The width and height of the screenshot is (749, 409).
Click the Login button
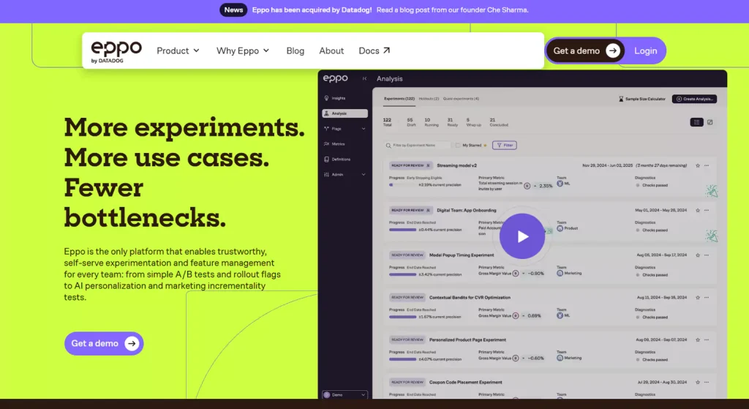coord(646,50)
